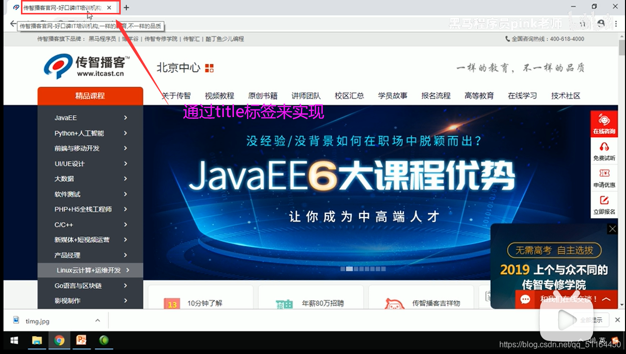Select the first carousel slide indicator

343,269
